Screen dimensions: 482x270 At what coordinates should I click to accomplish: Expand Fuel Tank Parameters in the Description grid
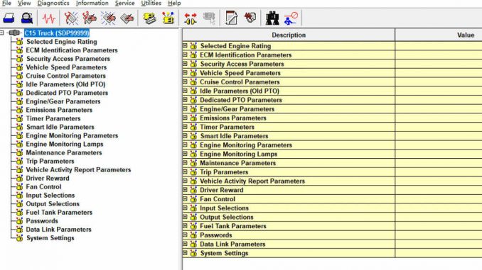click(185, 226)
